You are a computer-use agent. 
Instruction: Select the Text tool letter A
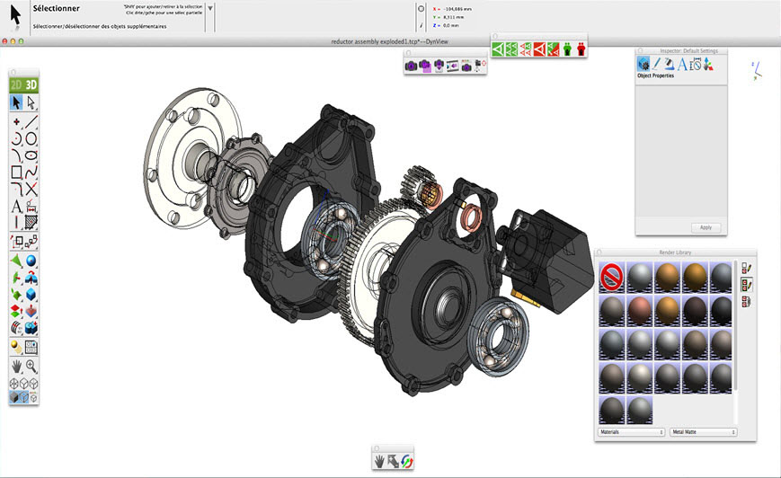coord(16,206)
